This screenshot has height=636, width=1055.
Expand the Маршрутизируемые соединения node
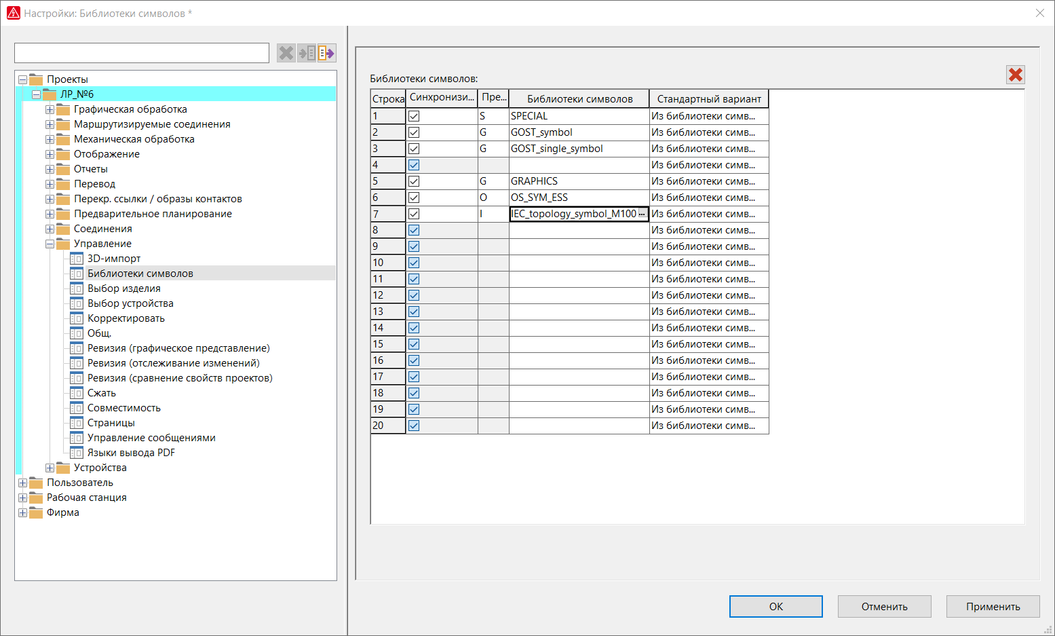pos(50,124)
